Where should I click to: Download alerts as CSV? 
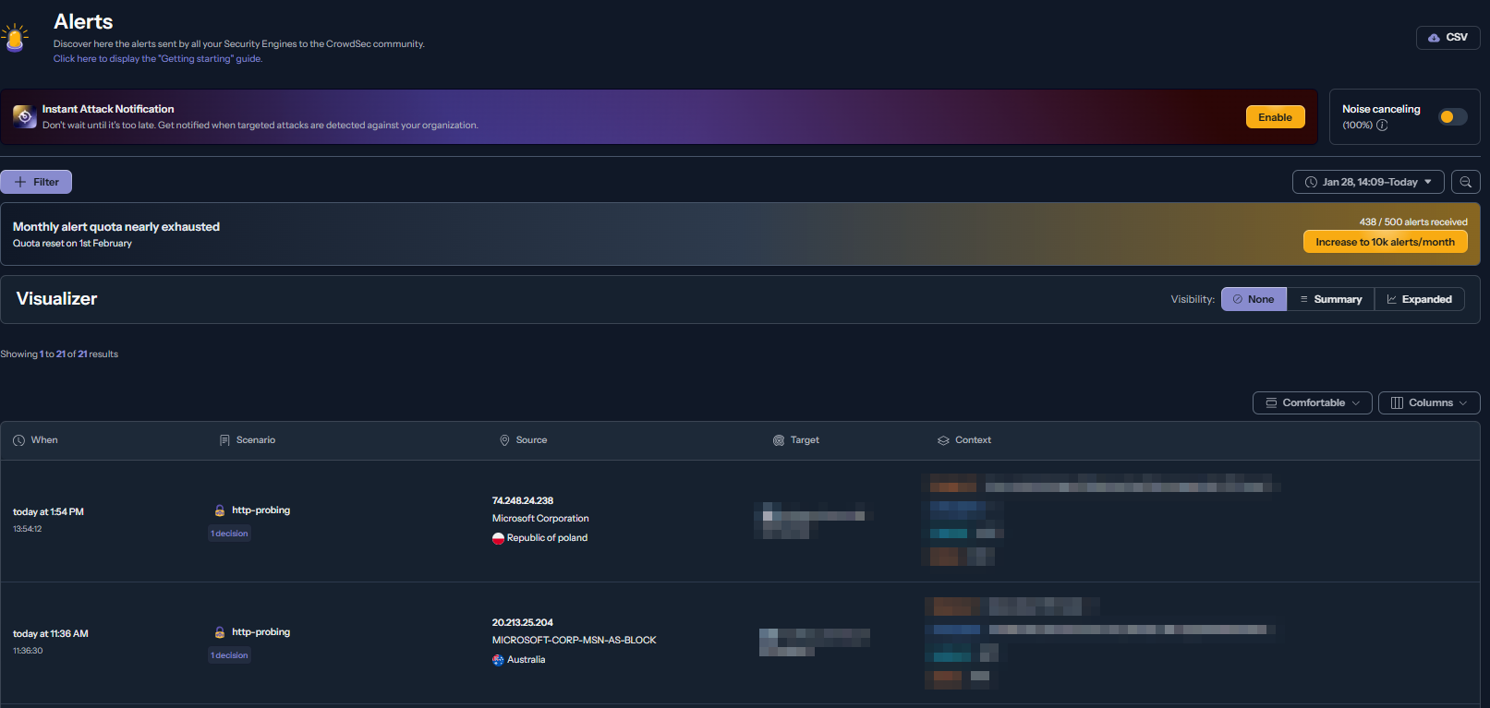click(x=1448, y=38)
